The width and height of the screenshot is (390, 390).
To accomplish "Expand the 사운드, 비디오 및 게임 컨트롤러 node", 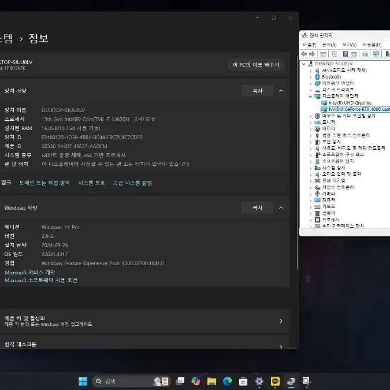I will (310, 148).
